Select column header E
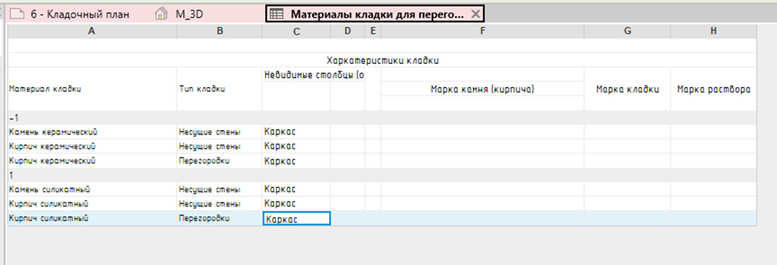The width and height of the screenshot is (777, 265). point(372,31)
